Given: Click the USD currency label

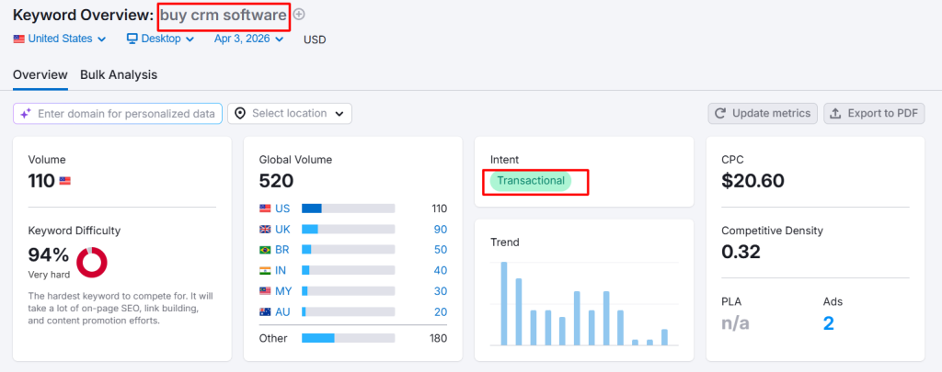Looking at the screenshot, I should pos(315,39).
